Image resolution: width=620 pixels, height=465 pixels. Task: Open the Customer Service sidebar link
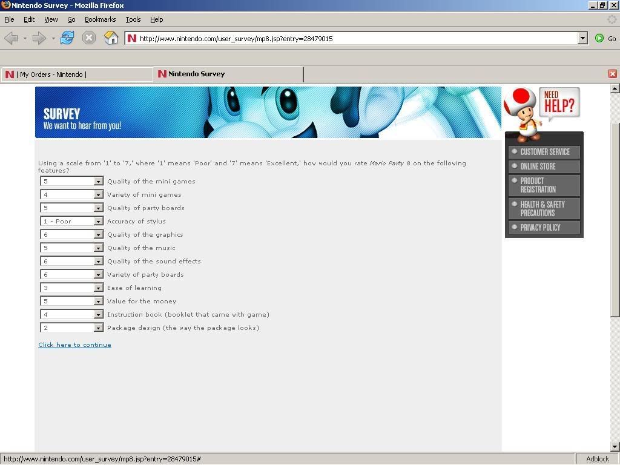pos(544,152)
